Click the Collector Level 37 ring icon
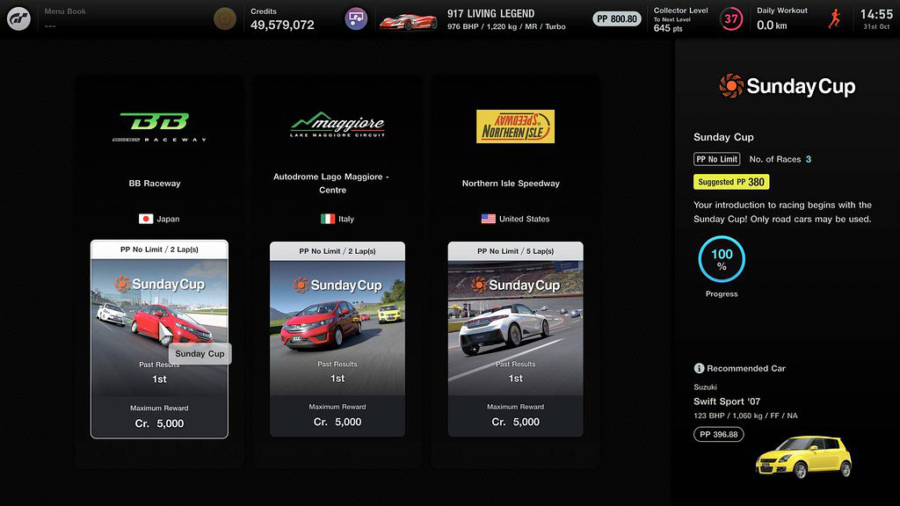 [x=730, y=18]
